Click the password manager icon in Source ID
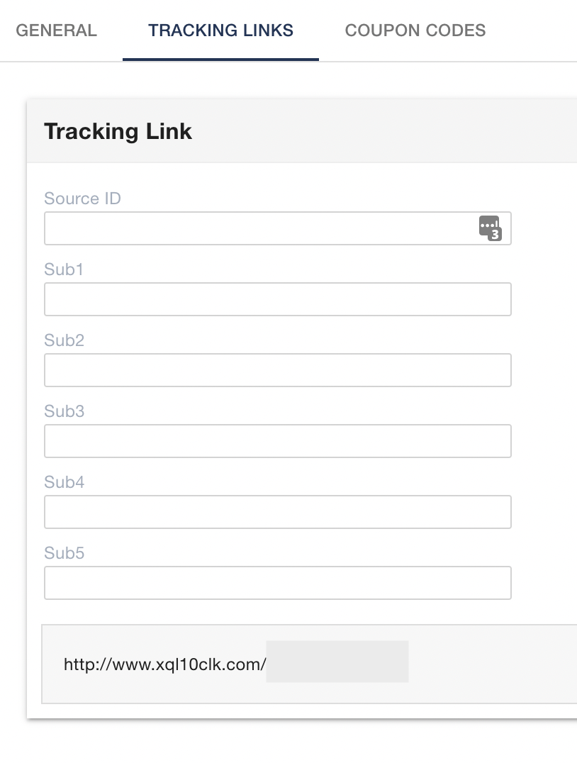 [x=490, y=228]
